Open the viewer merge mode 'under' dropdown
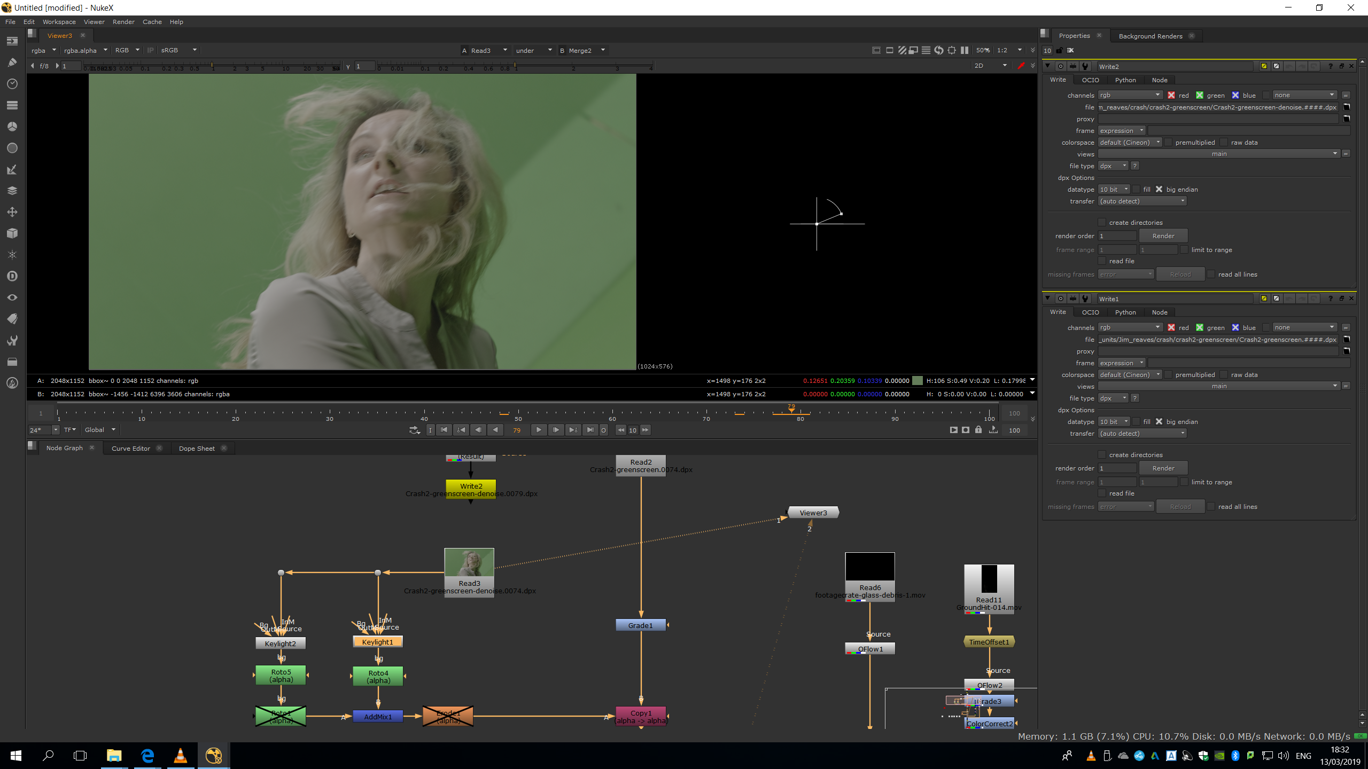 (533, 50)
